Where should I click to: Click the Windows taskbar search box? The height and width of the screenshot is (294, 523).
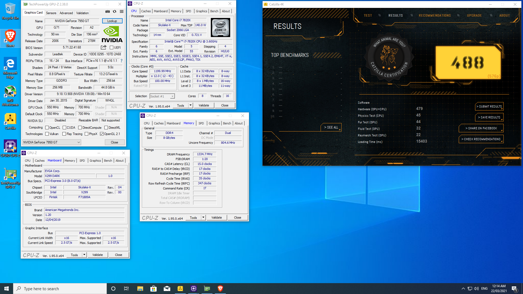point(60,289)
